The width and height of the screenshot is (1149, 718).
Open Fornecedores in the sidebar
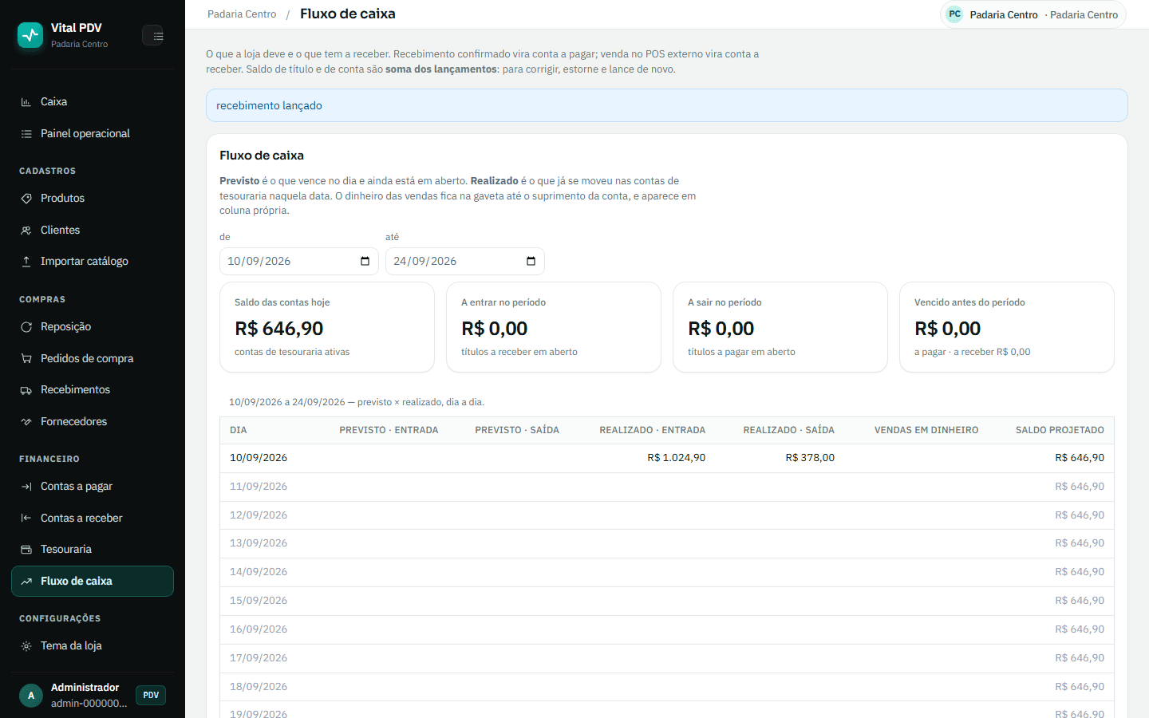pos(93,422)
